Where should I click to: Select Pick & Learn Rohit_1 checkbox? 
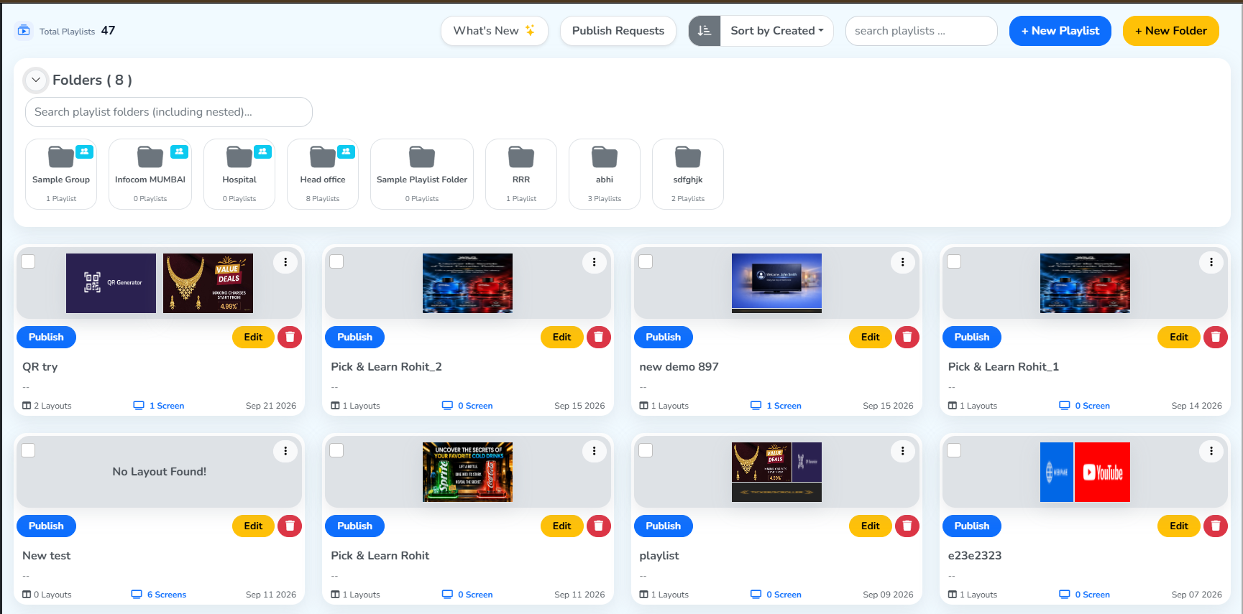(954, 261)
